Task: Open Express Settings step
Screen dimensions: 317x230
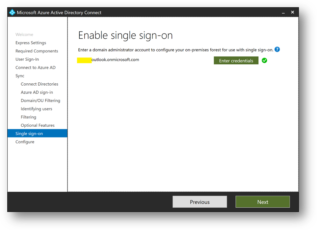Action: click(x=31, y=43)
